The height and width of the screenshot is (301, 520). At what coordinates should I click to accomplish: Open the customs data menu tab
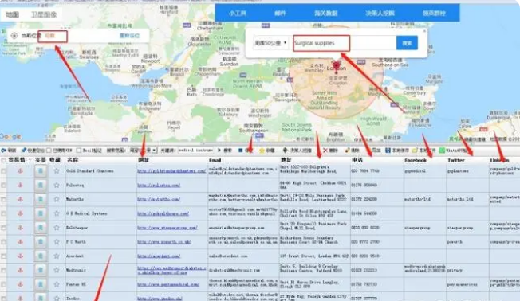point(326,14)
